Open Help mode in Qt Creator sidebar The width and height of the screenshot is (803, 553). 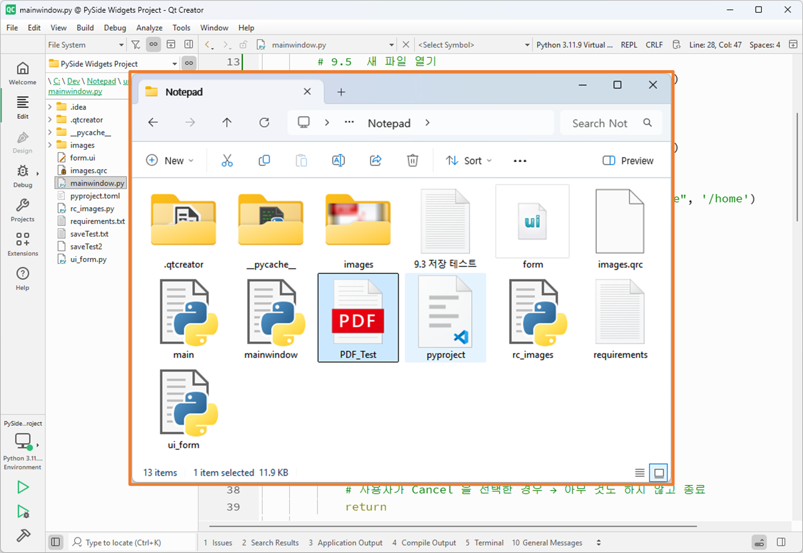click(x=23, y=279)
